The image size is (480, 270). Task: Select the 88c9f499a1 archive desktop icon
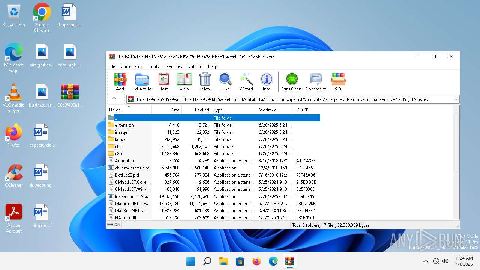70,95
